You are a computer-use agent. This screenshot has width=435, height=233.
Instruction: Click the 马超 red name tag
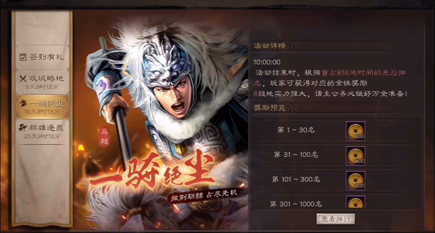click(x=104, y=137)
